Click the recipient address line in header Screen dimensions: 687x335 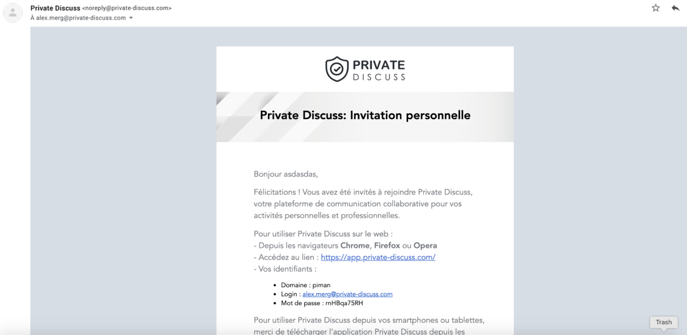78,18
